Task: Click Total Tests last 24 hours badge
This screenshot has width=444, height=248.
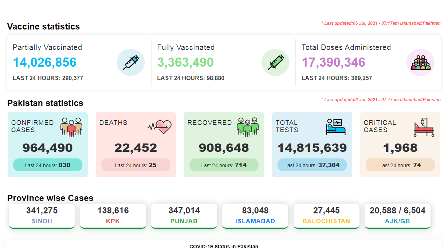Action: tap(312, 165)
